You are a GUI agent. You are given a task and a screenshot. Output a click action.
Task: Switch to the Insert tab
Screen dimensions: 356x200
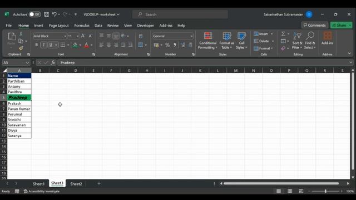[38, 26]
